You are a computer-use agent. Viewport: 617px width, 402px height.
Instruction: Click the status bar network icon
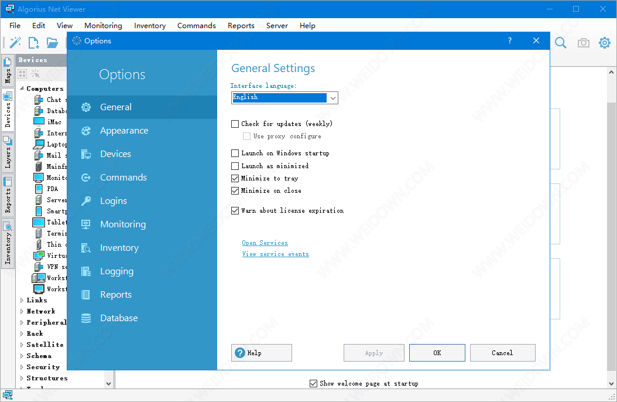point(8,395)
